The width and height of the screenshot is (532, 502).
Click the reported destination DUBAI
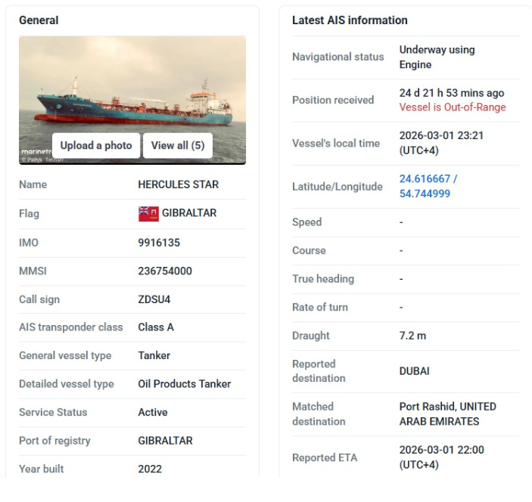point(414,371)
